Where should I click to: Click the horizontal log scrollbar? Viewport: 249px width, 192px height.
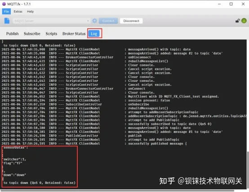pos(117,191)
